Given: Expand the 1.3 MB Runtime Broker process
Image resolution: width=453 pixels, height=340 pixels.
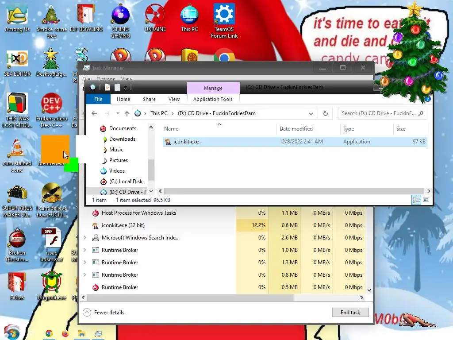Looking at the screenshot, I should 85,263.
